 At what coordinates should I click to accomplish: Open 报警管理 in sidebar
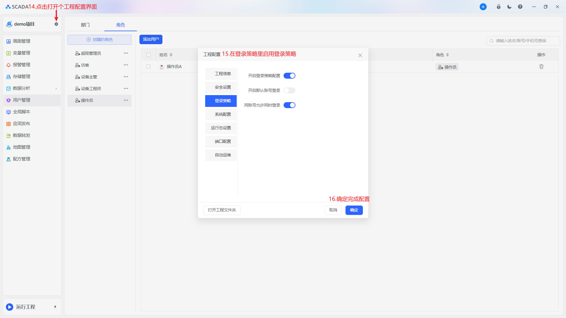pyautogui.click(x=22, y=65)
